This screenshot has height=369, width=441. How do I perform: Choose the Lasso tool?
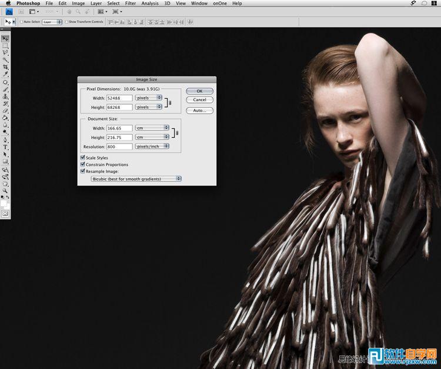pyautogui.click(x=5, y=52)
